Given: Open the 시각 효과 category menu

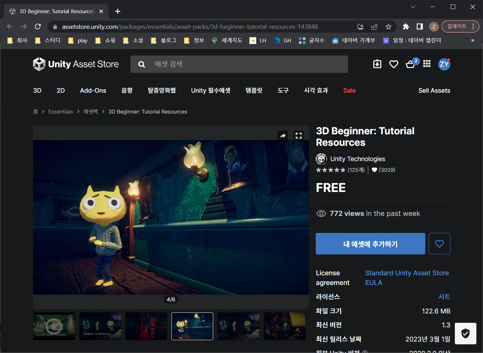Looking at the screenshot, I should [316, 91].
